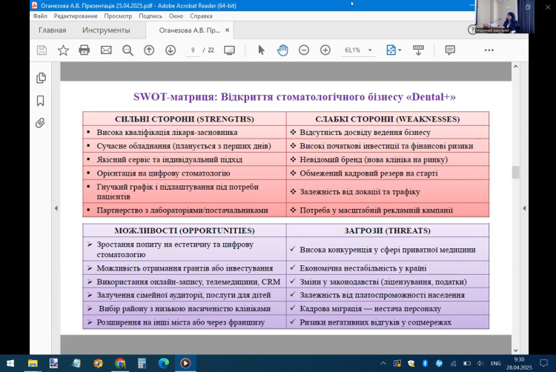Open Microsoft Edge from taskbar
Image resolution: width=556 pixels, height=372 pixels.
(164, 364)
